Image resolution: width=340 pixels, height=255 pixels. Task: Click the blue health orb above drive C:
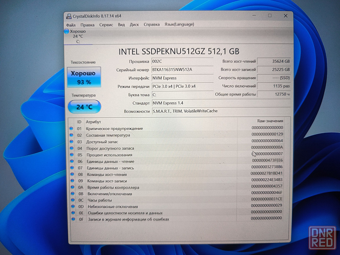point(67,31)
